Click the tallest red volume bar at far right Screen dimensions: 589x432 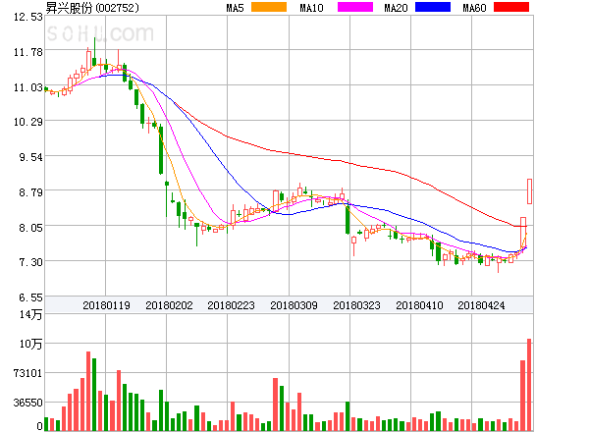coord(529,385)
